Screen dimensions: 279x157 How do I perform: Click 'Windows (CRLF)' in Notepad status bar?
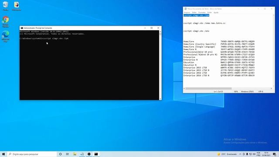247,92
